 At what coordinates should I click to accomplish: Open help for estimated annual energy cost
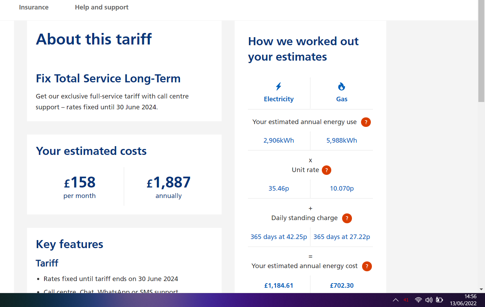tap(367, 266)
